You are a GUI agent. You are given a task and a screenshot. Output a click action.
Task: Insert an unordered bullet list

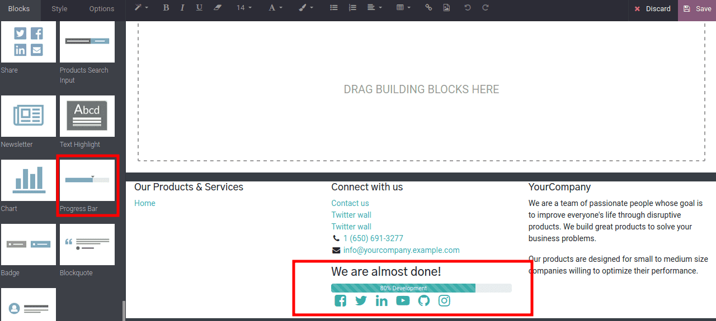(x=334, y=8)
